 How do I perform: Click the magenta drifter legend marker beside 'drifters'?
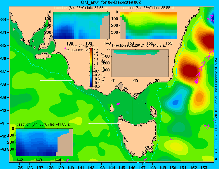point(65,48)
